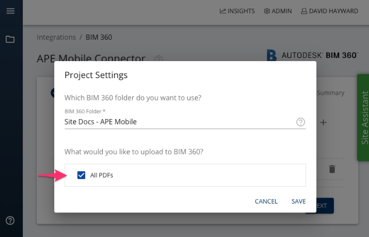This screenshot has width=369, height=237.
Task: Open the Site Assistant side tab
Action: [x=363, y=117]
